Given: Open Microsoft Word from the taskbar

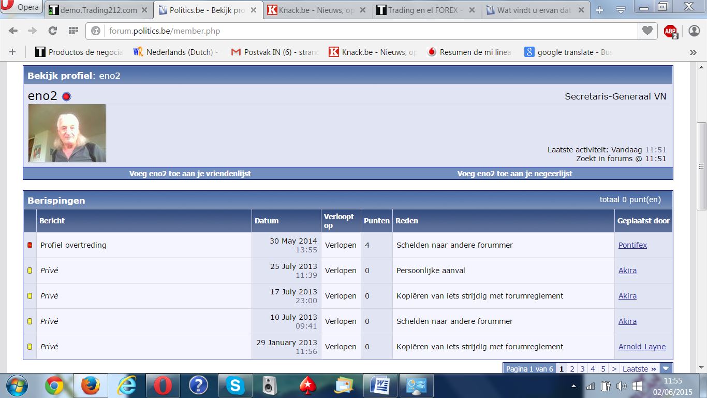Looking at the screenshot, I should (383, 386).
